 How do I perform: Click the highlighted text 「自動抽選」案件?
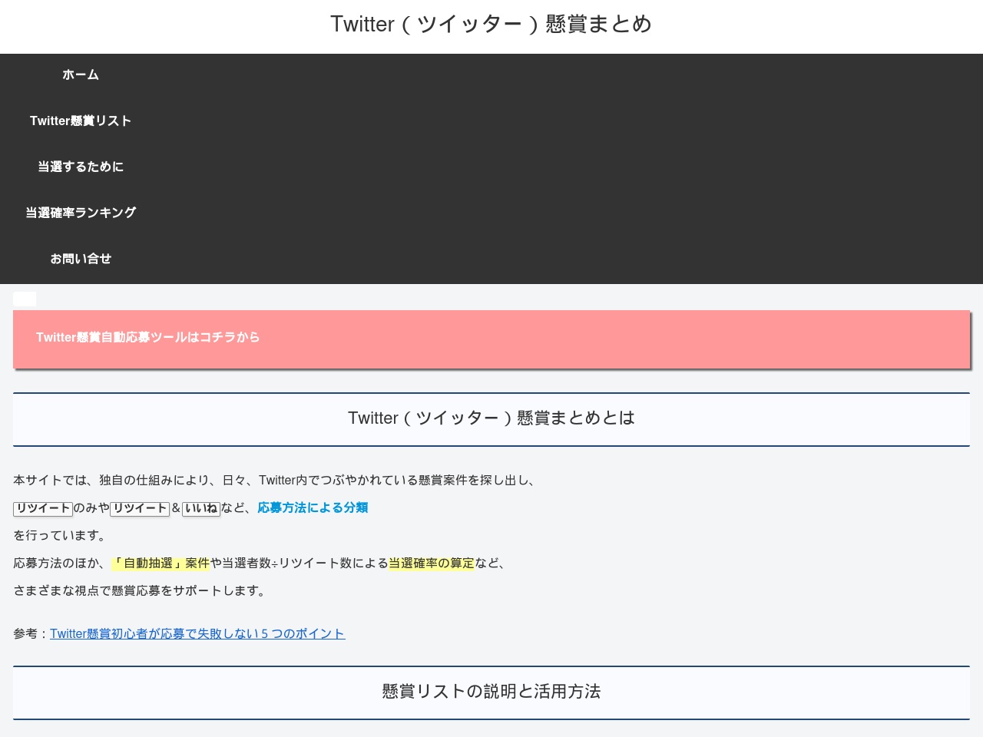[x=161, y=563]
